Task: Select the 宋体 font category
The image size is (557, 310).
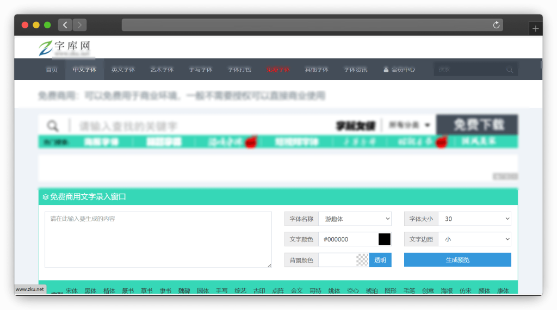Action: [x=71, y=290]
